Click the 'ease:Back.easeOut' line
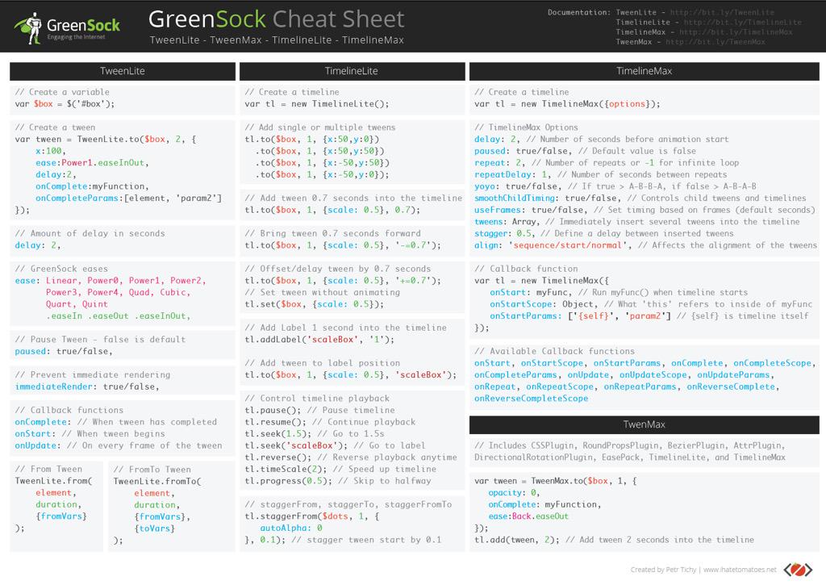The width and height of the screenshot is (826, 585). click(528, 516)
